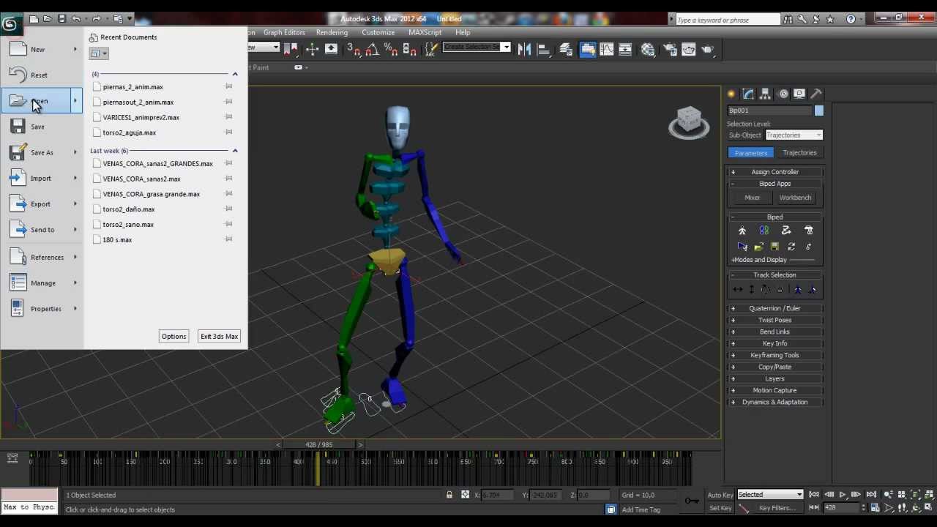The image size is (937, 527).
Task: Click the Key Filters button
Action: coord(777,508)
